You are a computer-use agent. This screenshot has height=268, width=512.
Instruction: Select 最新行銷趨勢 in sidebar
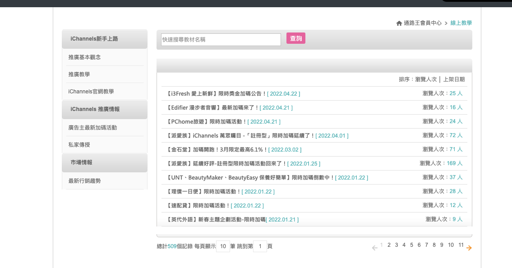click(84, 181)
